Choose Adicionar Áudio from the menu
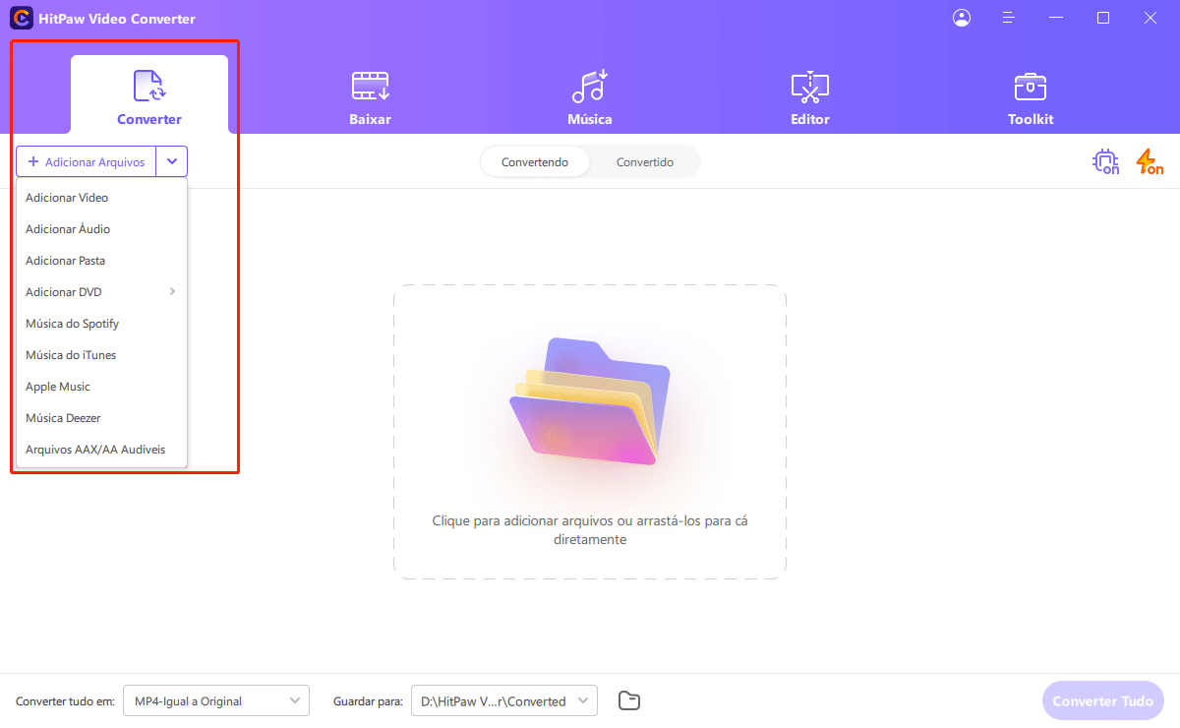This screenshot has height=728, width=1180. 101,229
